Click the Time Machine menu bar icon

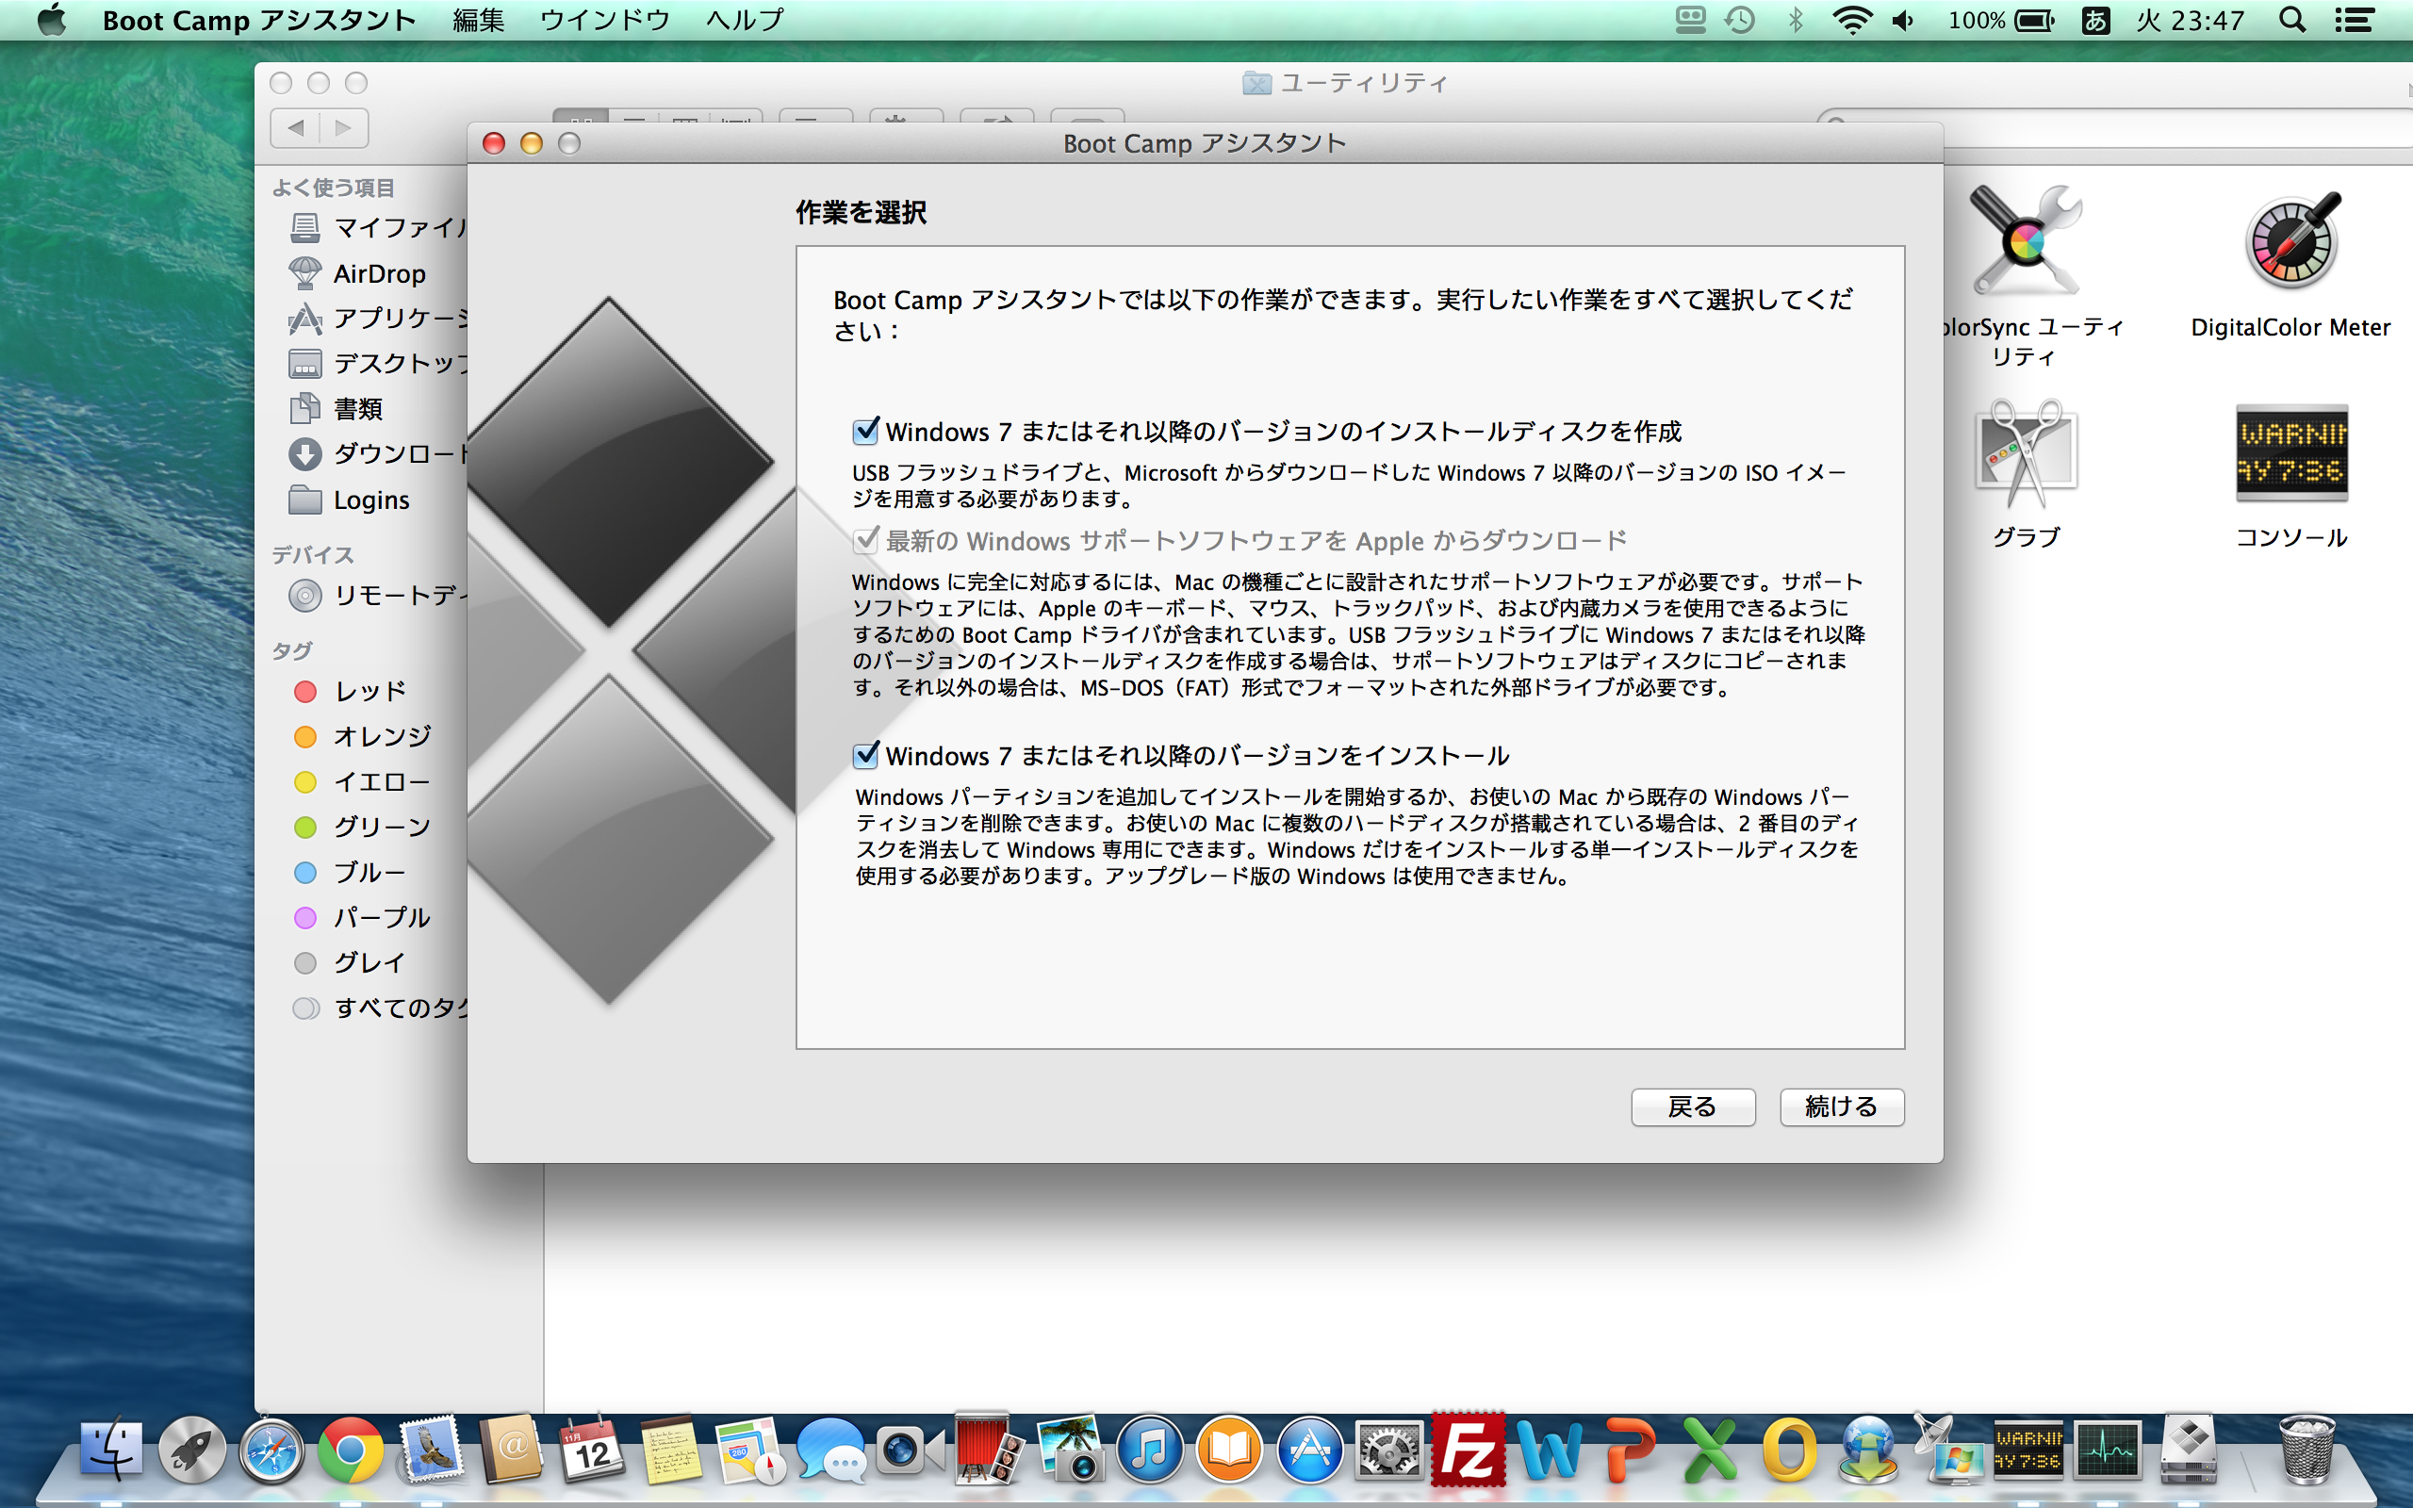[x=1740, y=20]
